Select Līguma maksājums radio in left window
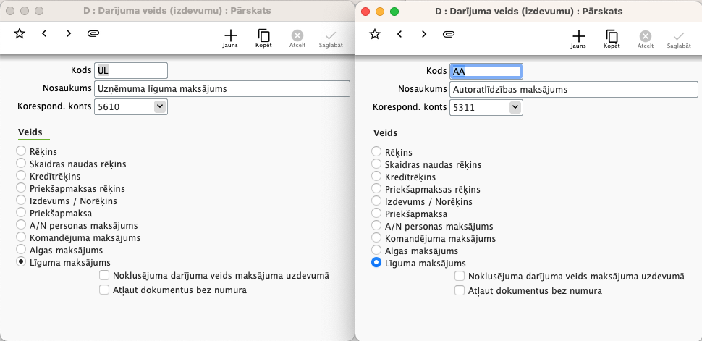Viewport: 702px width, 341px height. coord(20,261)
